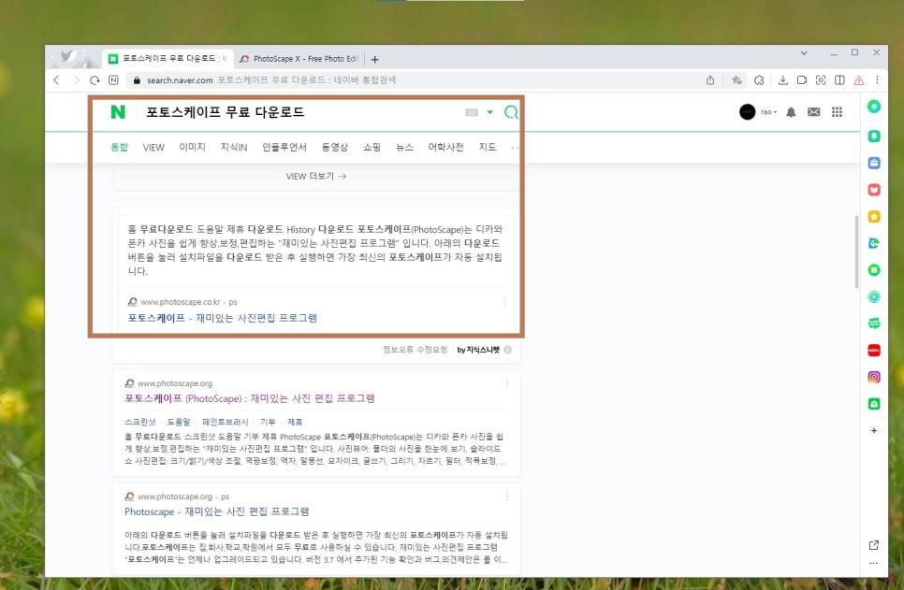
Task: Click the 스크린샷 sub-link
Action: (x=140, y=422)
